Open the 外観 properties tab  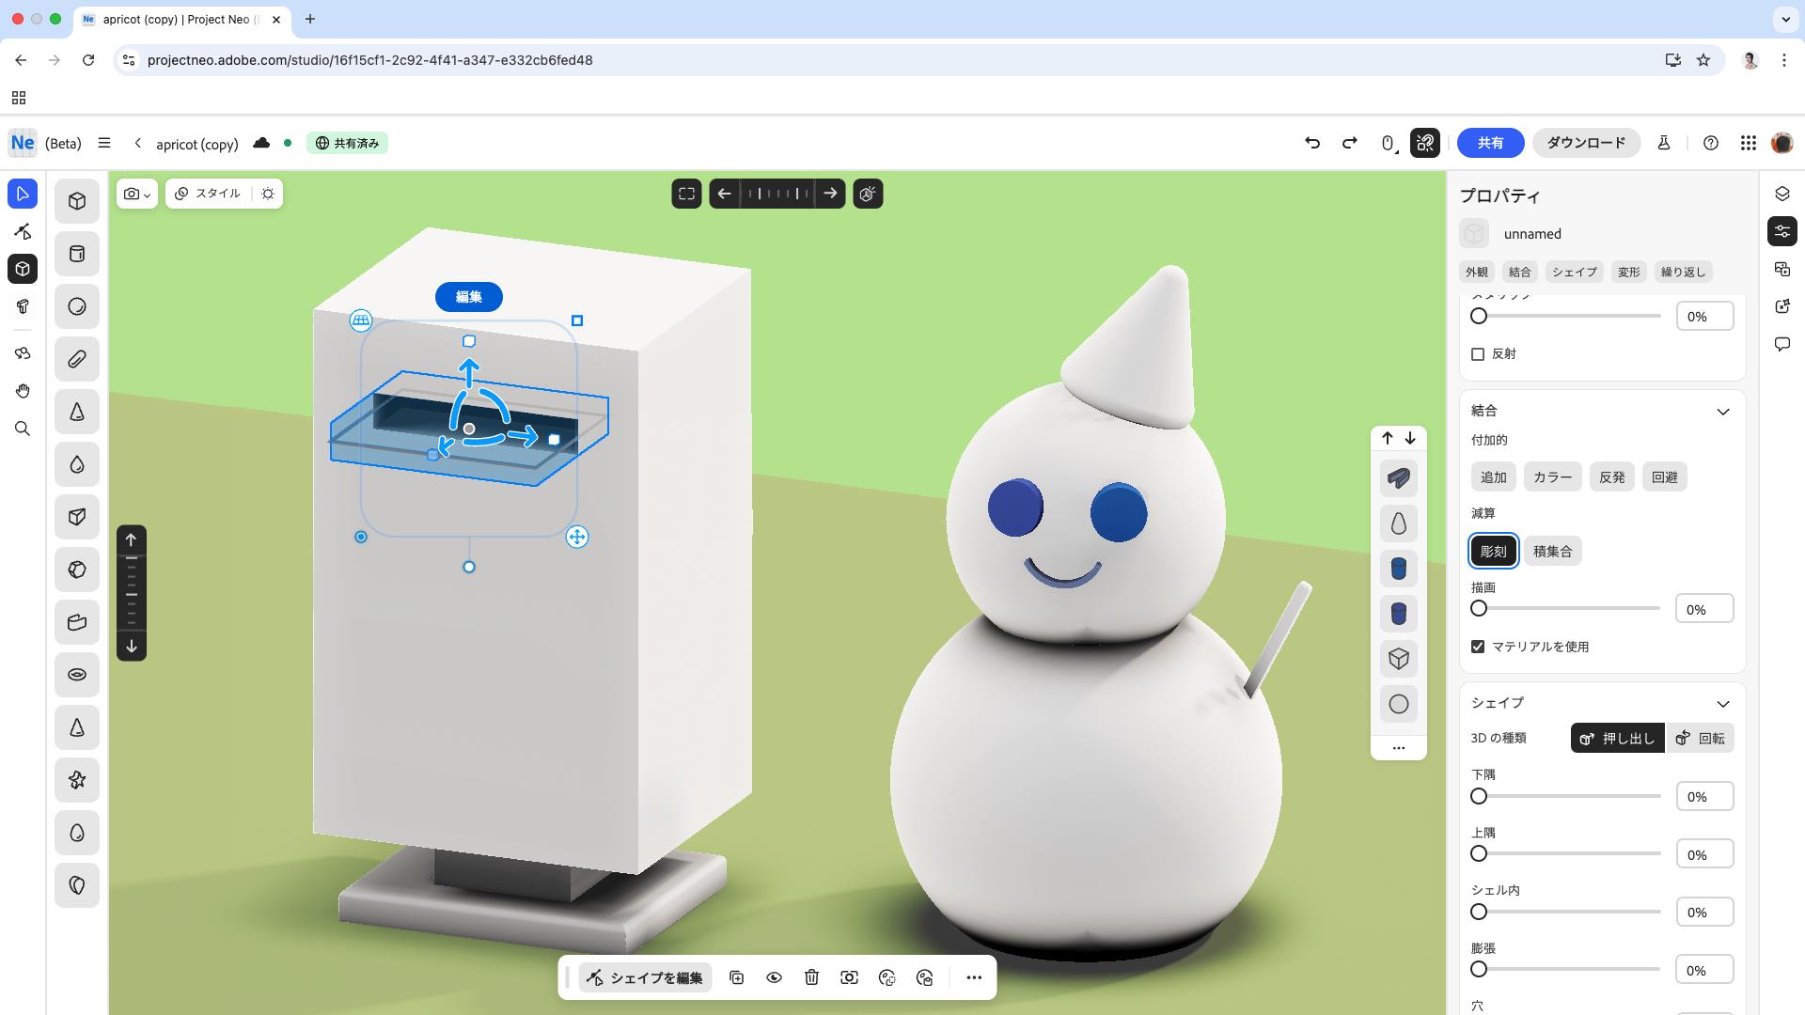coord(1476,272)
